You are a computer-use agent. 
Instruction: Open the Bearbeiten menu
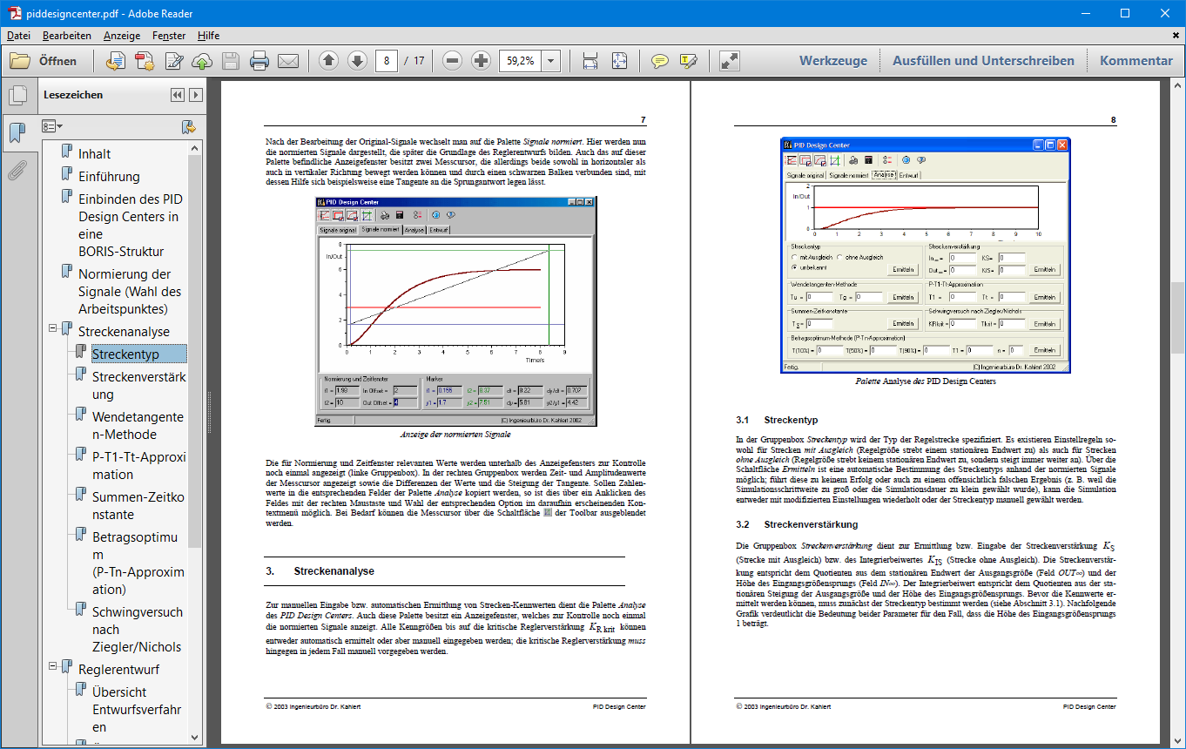point(67,36)
